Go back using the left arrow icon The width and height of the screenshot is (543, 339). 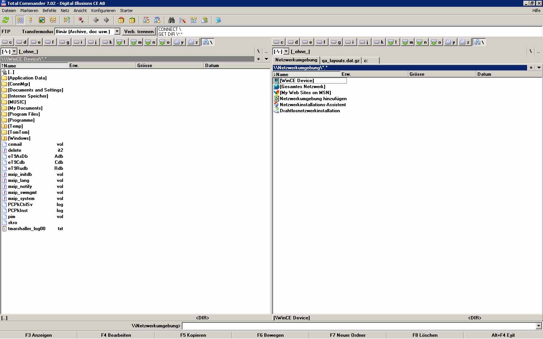pos(96,20)
